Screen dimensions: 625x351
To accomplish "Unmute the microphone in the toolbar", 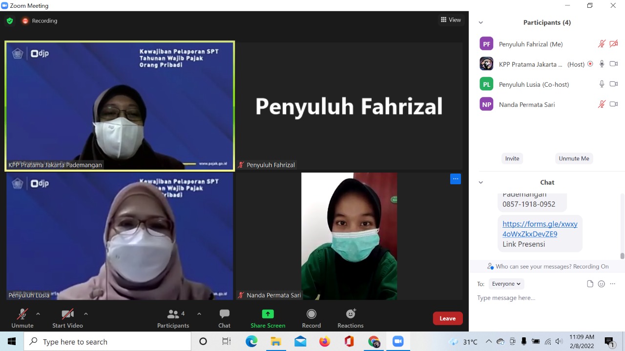I will click(x=22, y=314).
